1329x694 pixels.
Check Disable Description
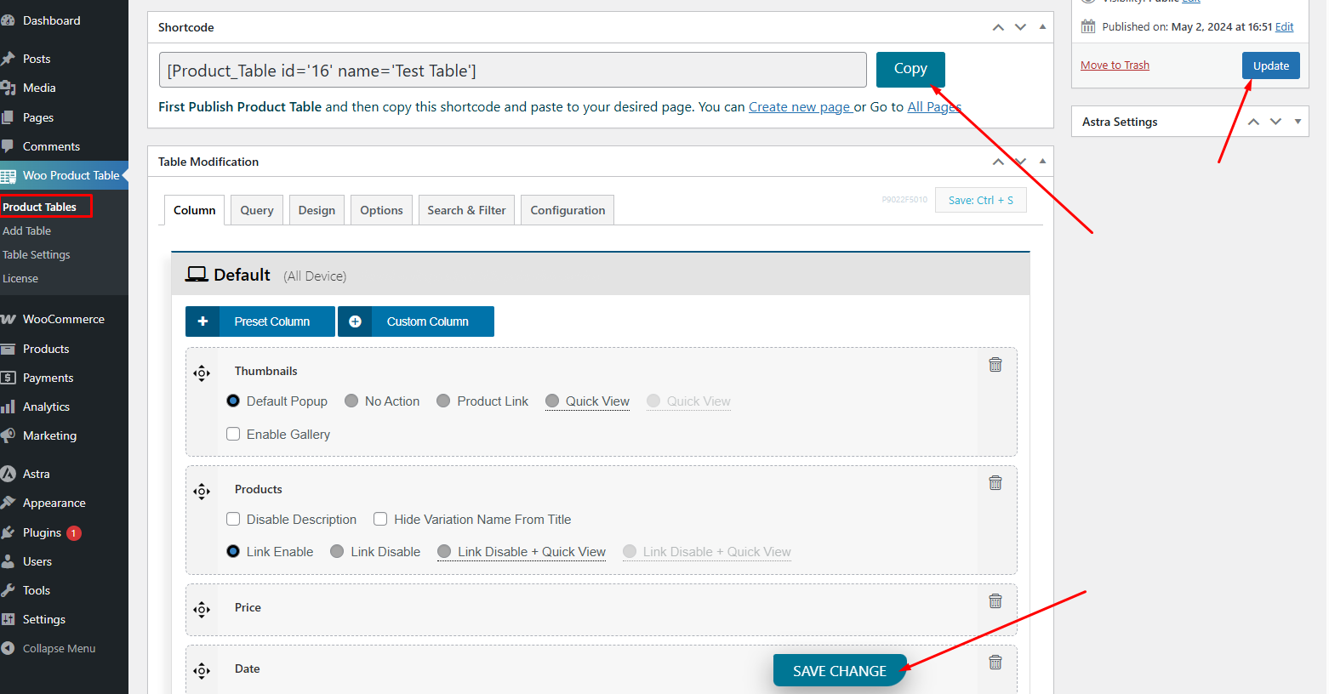[x=233, y=519]
